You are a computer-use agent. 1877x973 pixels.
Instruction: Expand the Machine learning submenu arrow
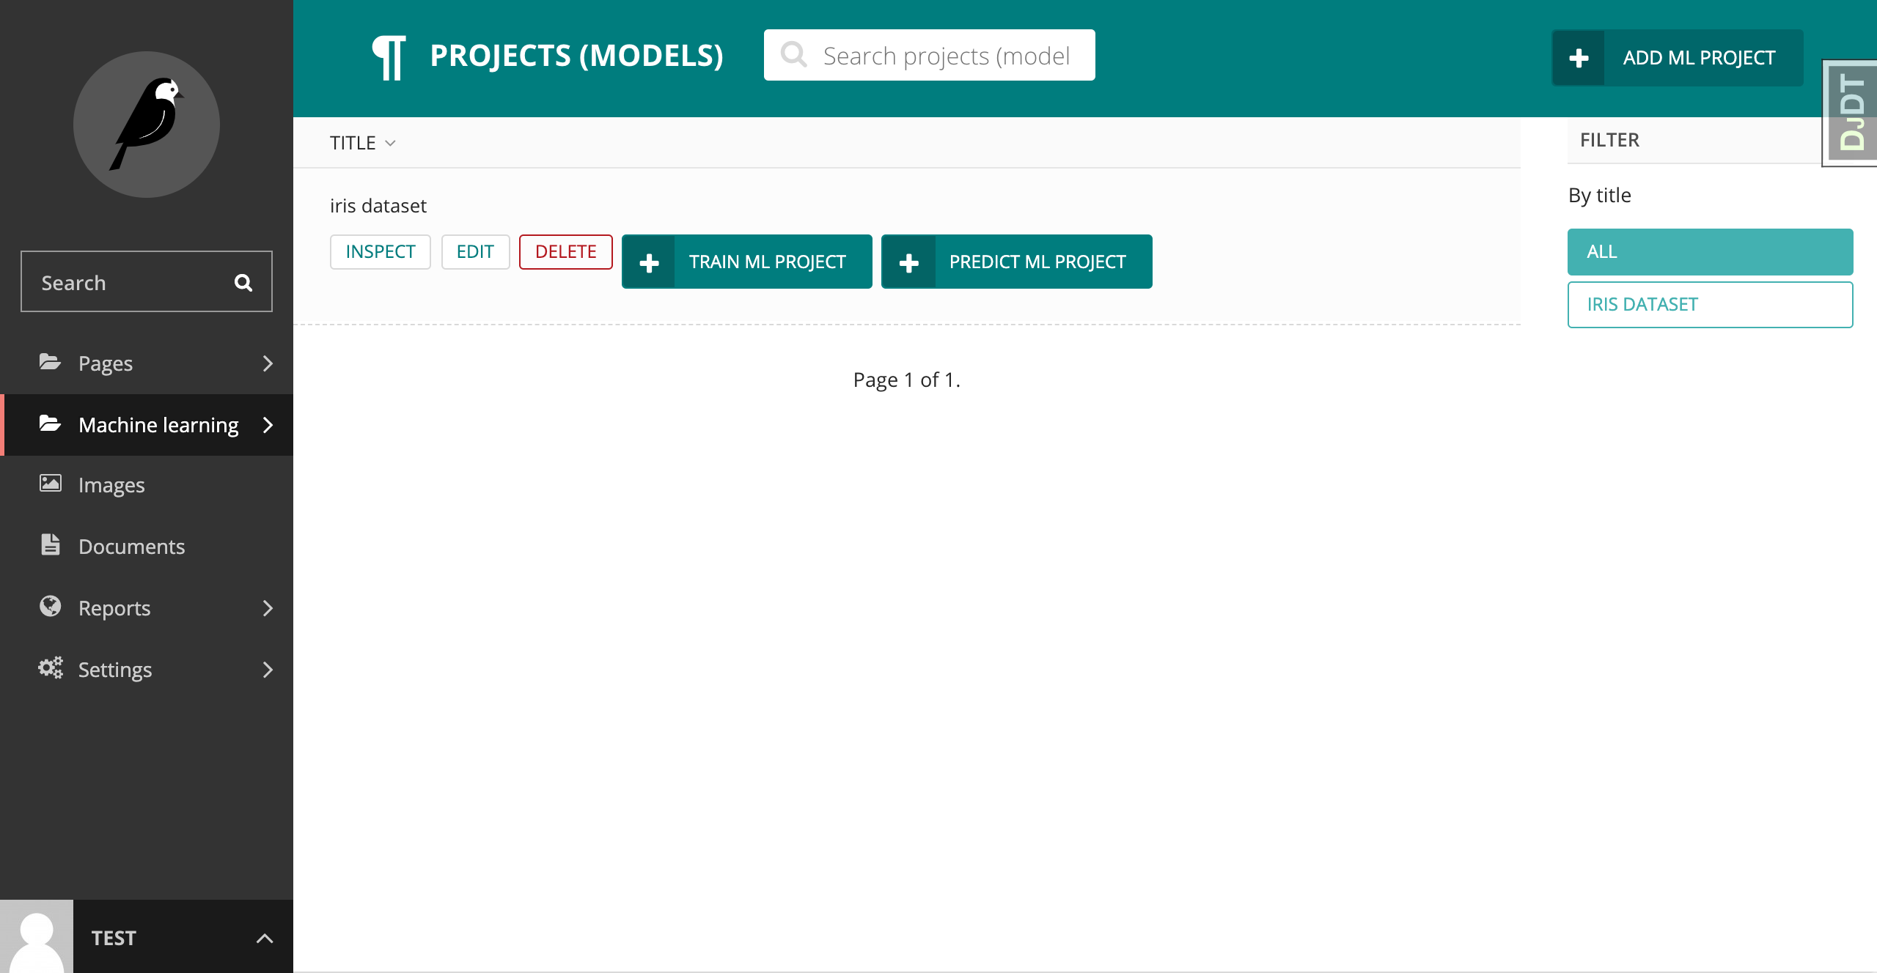tap(268, 425)
